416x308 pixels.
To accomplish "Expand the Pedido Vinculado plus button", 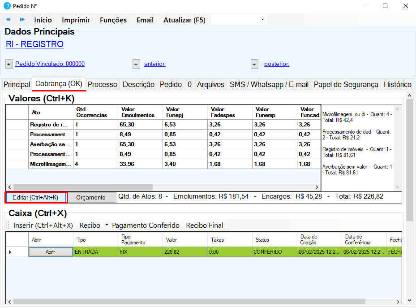I will tap(9, 64).
